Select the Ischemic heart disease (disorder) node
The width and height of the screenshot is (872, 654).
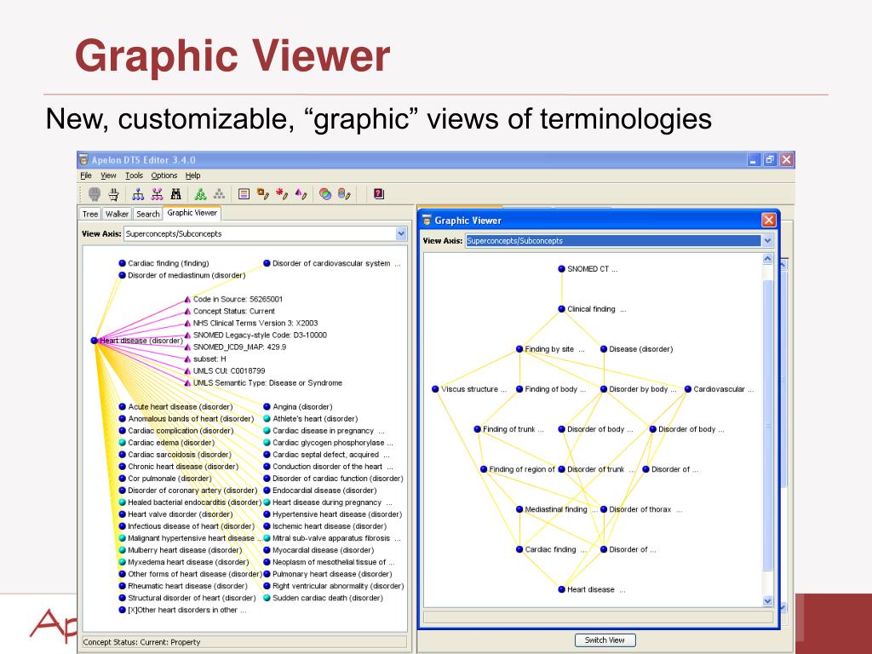click(324, 526)
